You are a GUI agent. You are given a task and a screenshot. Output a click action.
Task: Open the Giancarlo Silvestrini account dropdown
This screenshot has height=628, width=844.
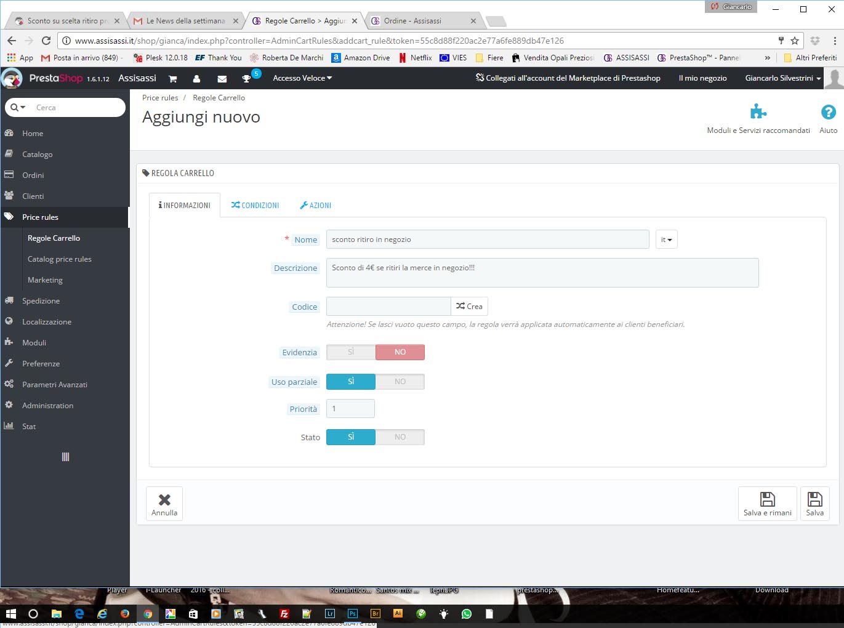pos(782,78)
